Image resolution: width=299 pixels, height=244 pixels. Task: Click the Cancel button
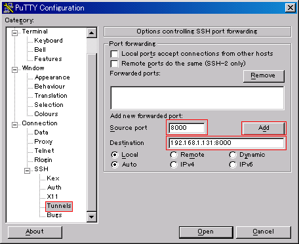coord(264,232)
